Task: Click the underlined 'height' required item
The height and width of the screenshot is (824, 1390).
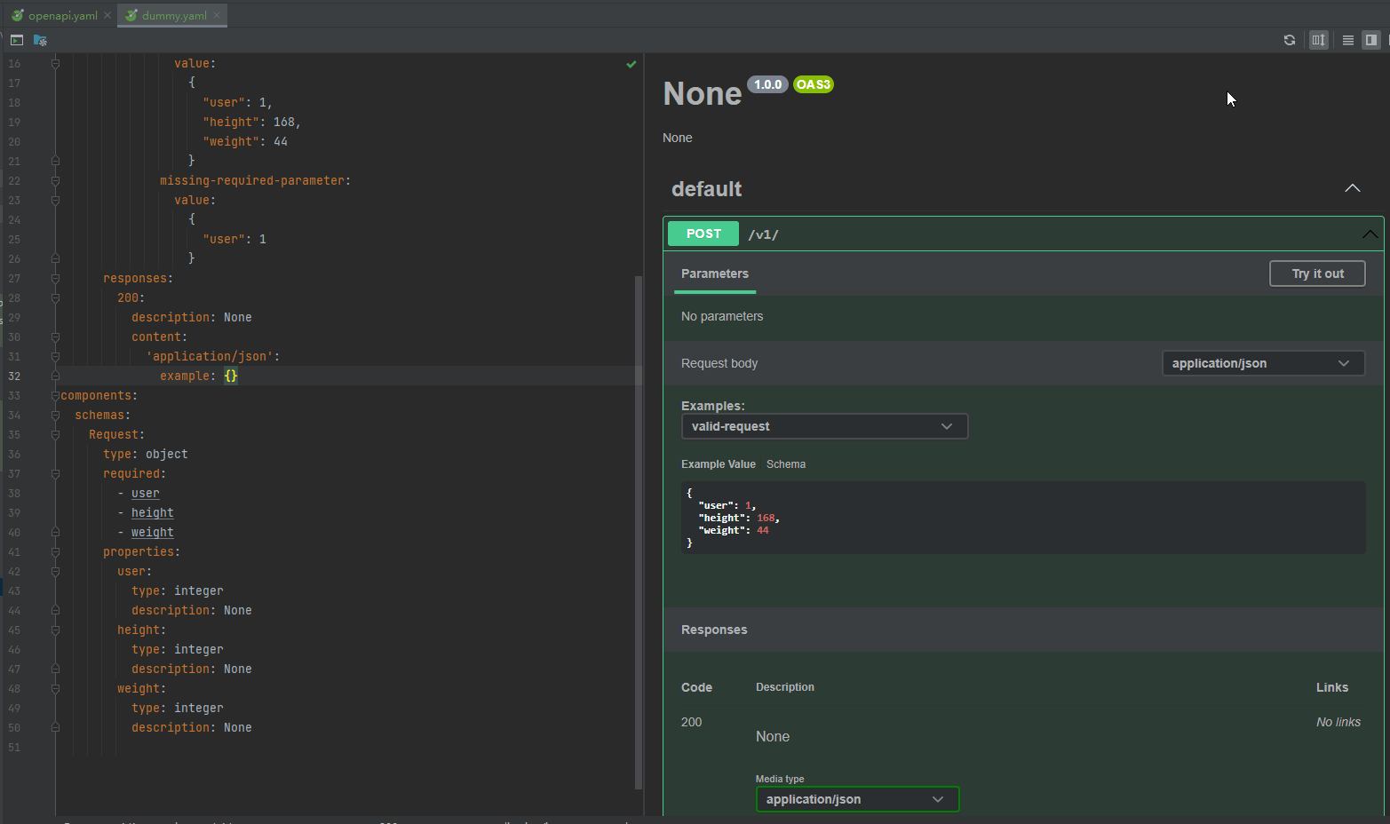Action: tap(153, 513)
